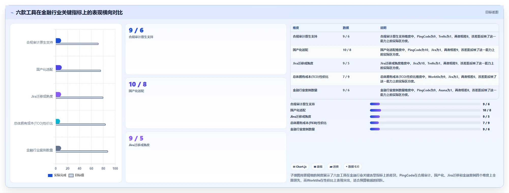Viewport: 509px width, 193px height.
Task: Click the x-axis tick 100
Action: point(115,168)
